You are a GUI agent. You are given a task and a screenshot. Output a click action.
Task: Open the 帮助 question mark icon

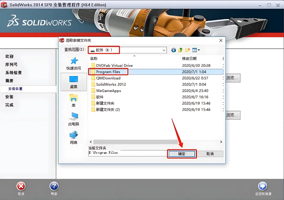(x=54, y=186)
